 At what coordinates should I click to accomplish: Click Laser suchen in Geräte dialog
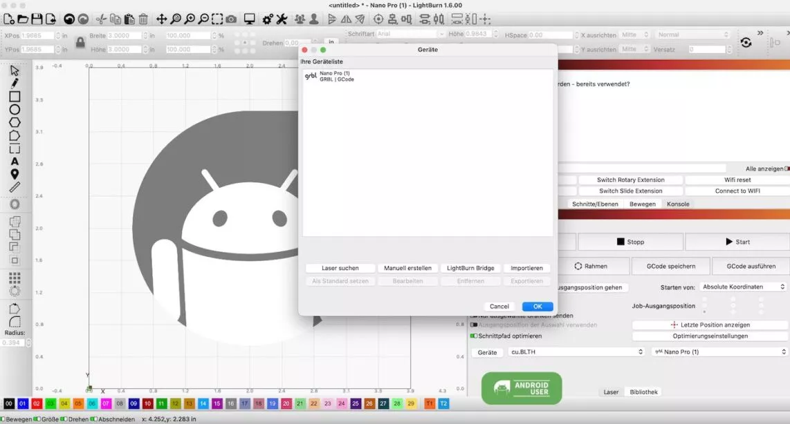pyautogui.click(x=340, y=268)
